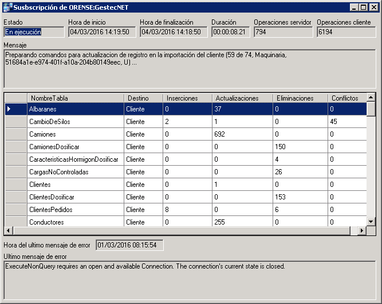Click row selector for Camiones row

click(16, 134)
